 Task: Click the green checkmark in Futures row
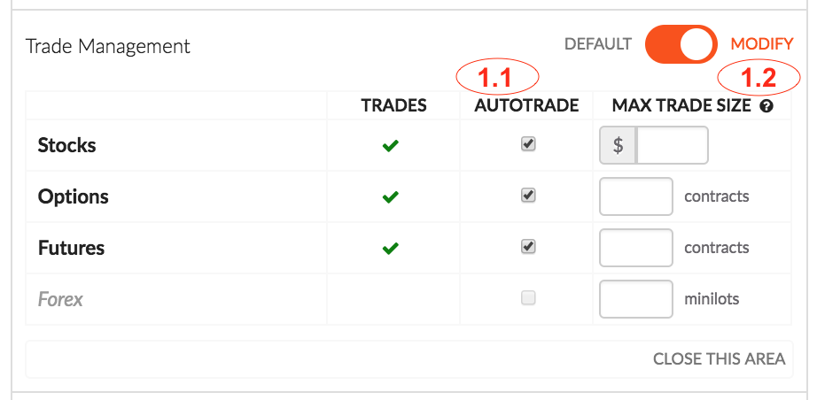coord(390,248)
